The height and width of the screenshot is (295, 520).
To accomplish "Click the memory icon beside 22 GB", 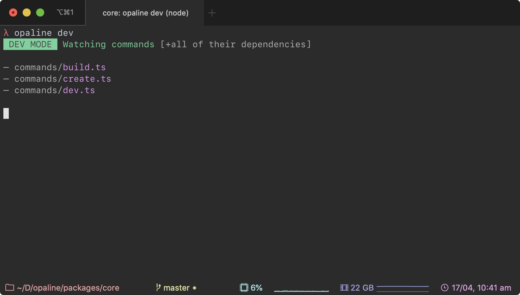I will click(x=344, y=288).
